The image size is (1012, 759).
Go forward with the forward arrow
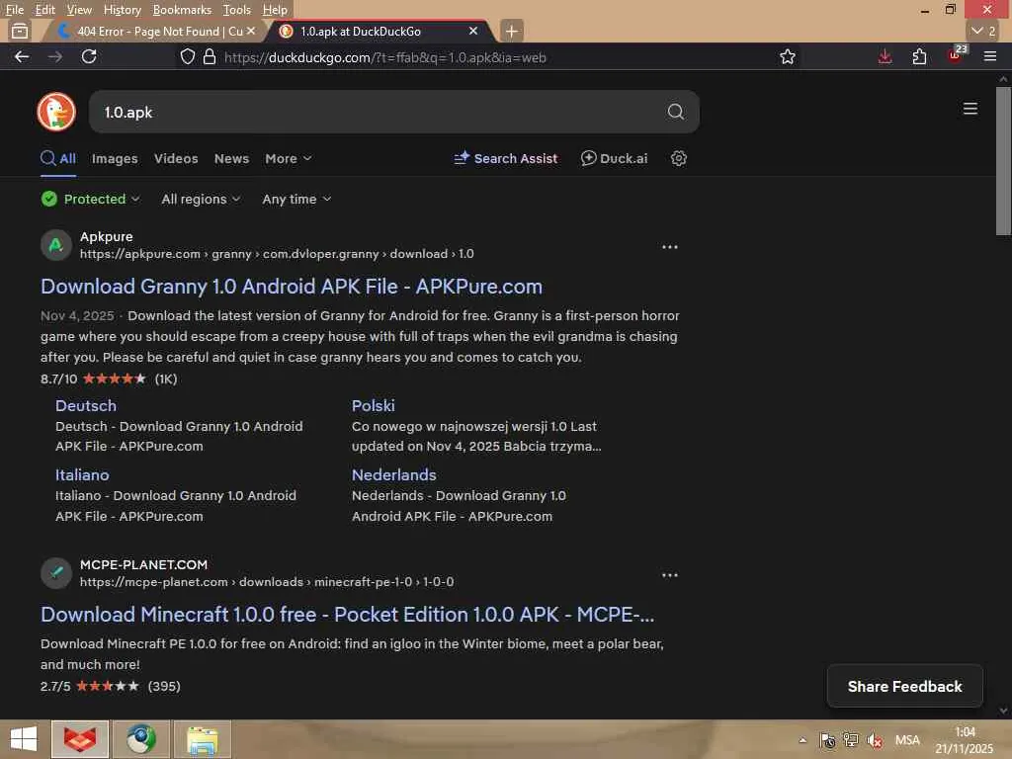(55, 56)
